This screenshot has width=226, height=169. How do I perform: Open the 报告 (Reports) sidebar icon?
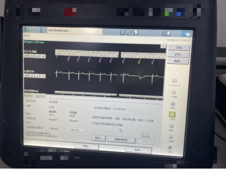[x=171, y=126]
